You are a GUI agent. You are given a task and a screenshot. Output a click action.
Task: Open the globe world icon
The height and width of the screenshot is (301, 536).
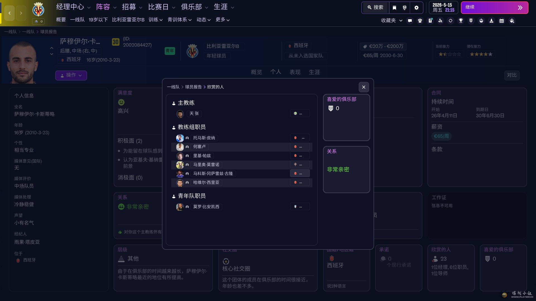(405, 8)
